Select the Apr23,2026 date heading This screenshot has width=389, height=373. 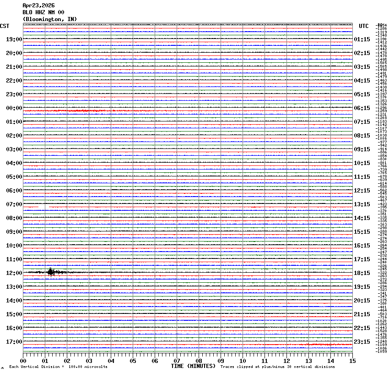[38, 5]
